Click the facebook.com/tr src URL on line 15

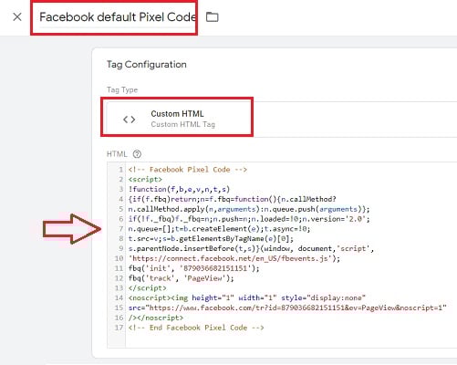tap(287, 308)
